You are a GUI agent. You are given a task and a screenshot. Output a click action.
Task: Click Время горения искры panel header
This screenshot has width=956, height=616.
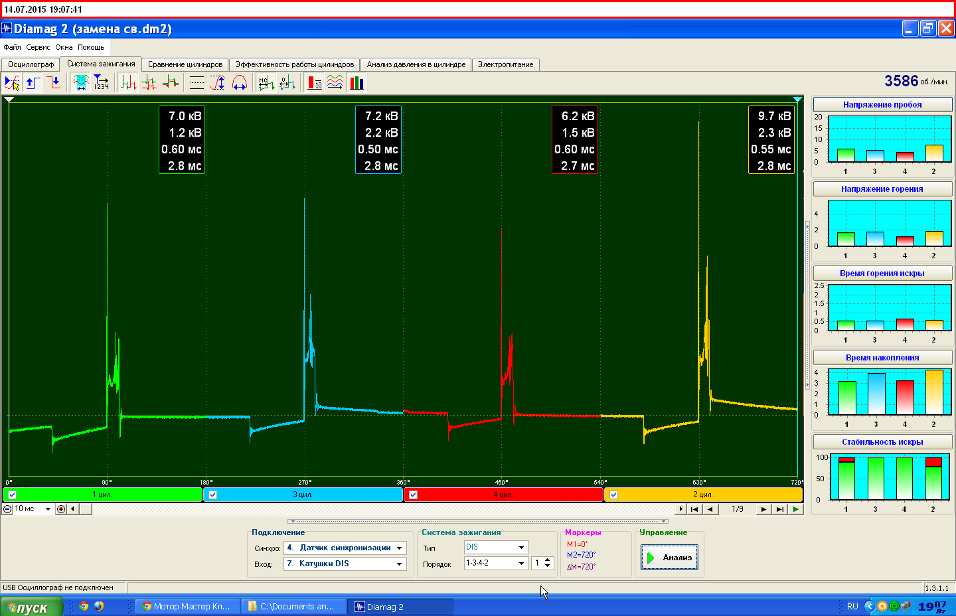click(882, 273)
